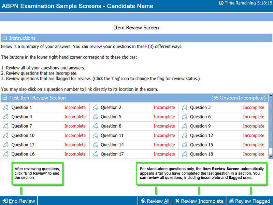
Task: Open Question 7 from the review list
Action: point(22,126)
